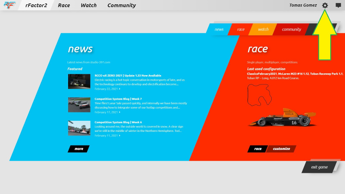Switch to the blue news tab

219,29
